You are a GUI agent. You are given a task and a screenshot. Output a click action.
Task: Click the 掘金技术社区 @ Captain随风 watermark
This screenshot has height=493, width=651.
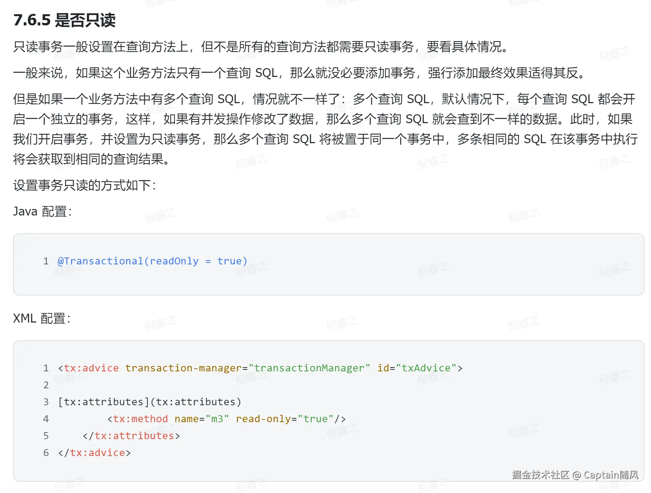coord(575,475)
